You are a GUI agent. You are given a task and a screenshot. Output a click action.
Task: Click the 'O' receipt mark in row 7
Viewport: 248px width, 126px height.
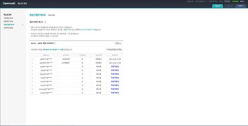[x=82, y=81]
